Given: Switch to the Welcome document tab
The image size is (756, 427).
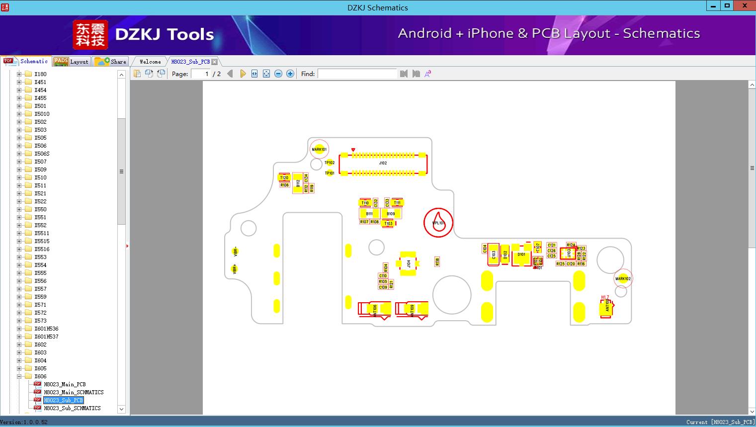Looking at the screenshot, I should point(150,62).
